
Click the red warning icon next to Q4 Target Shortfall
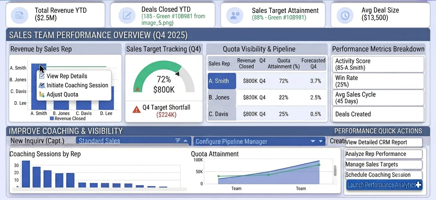(136, 109)
